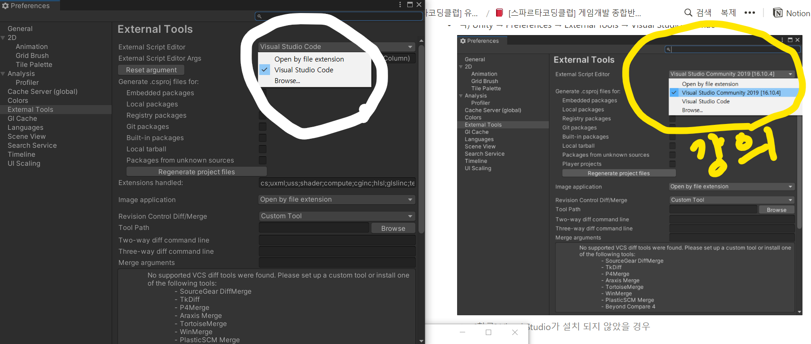Toggle Local tarball checkbox in the Notion image
The image size is (811, 344).
point(672,146)
